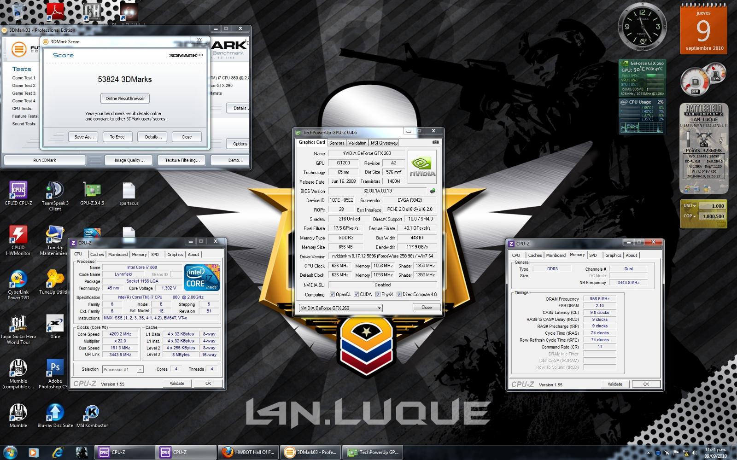Select the Caches tab in left CPU-Z window
This screenshot has width=737, height=460.
point(97,254)
